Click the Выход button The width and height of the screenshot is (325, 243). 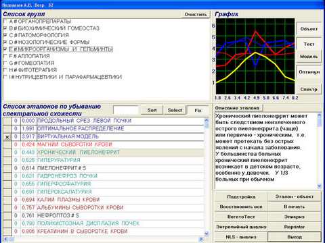pos(295,237)
